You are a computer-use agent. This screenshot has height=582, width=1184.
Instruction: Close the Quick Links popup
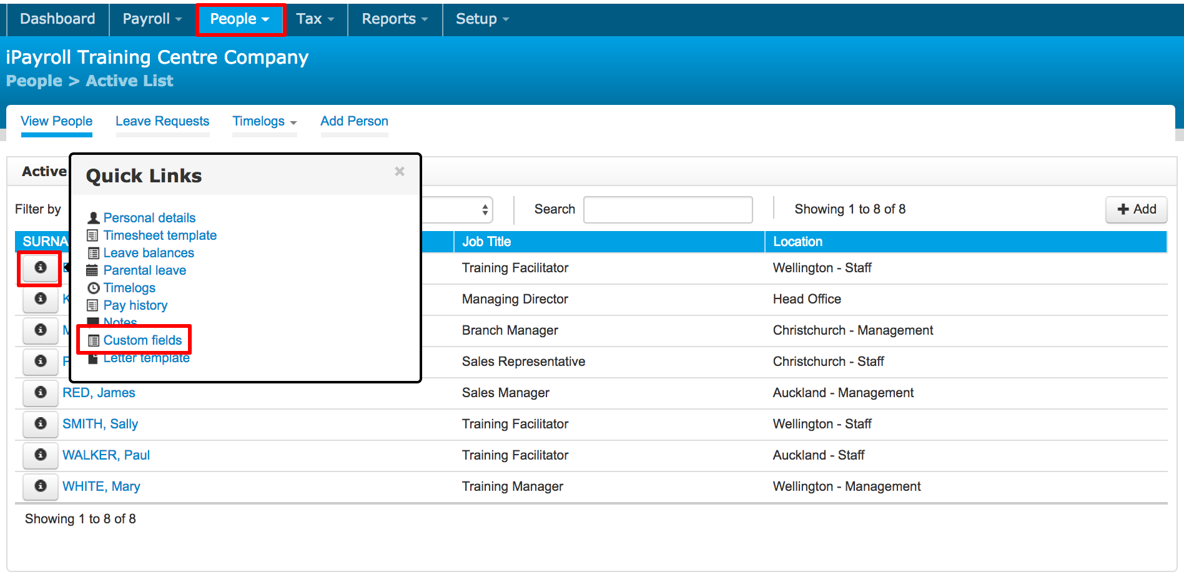[x=400, y=171]
